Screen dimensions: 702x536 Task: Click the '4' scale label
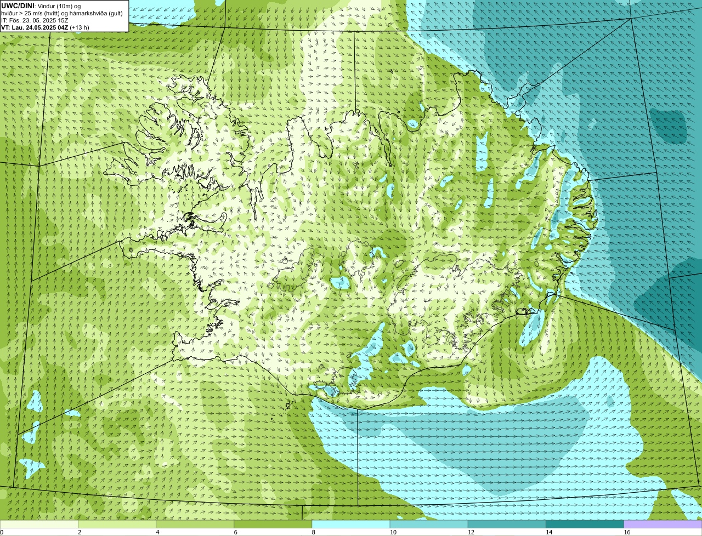tap(157, 532)
